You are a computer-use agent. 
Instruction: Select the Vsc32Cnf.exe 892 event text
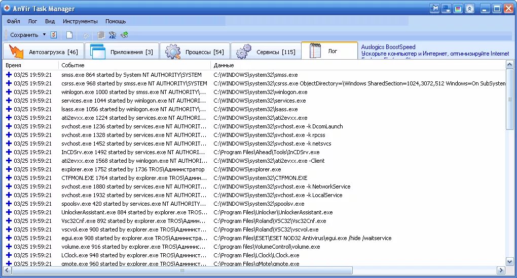click(133, 221)
